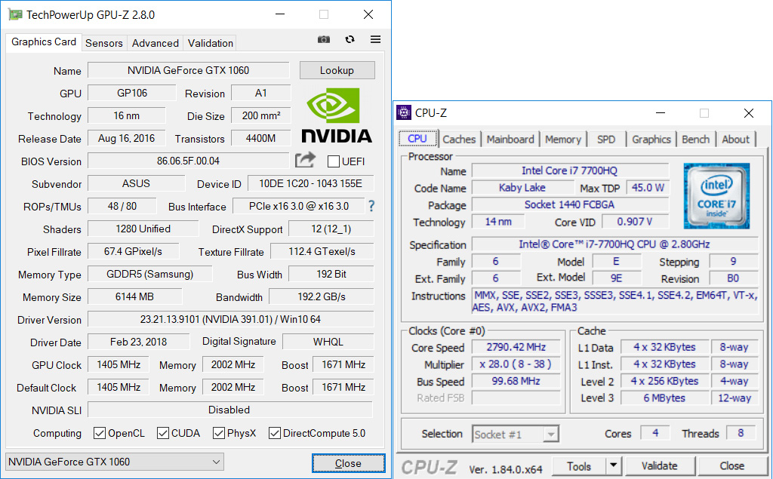Screen dimensions: 773x479
Task: Toggle the PhysX checkbox
Action: [219, 433]
